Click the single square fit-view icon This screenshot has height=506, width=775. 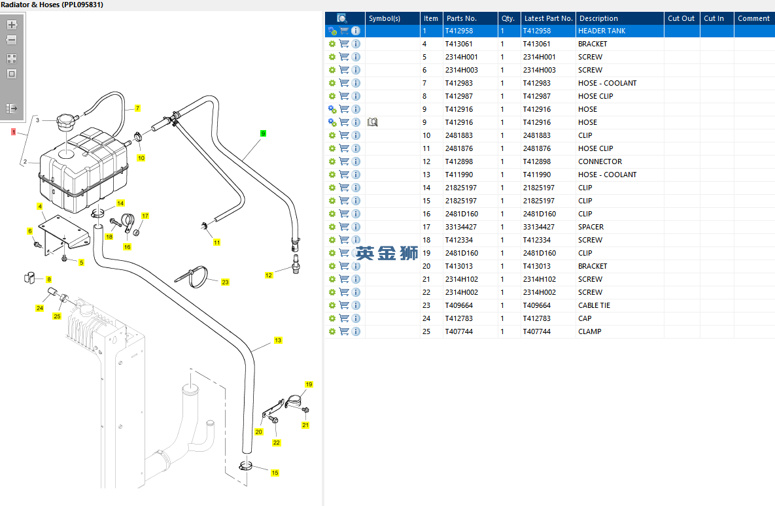point(12,74)
